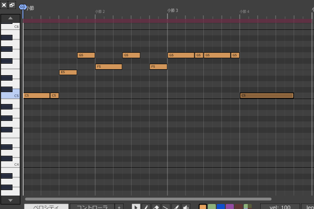Pick the line drawing tool
Screen dimensions: 314x209
[x=165, y=207]
